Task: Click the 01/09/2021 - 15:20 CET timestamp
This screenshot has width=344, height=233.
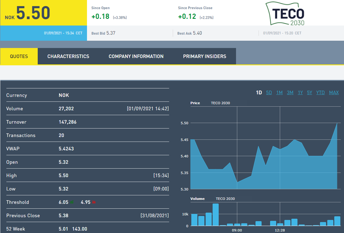Action: [282, 33]
